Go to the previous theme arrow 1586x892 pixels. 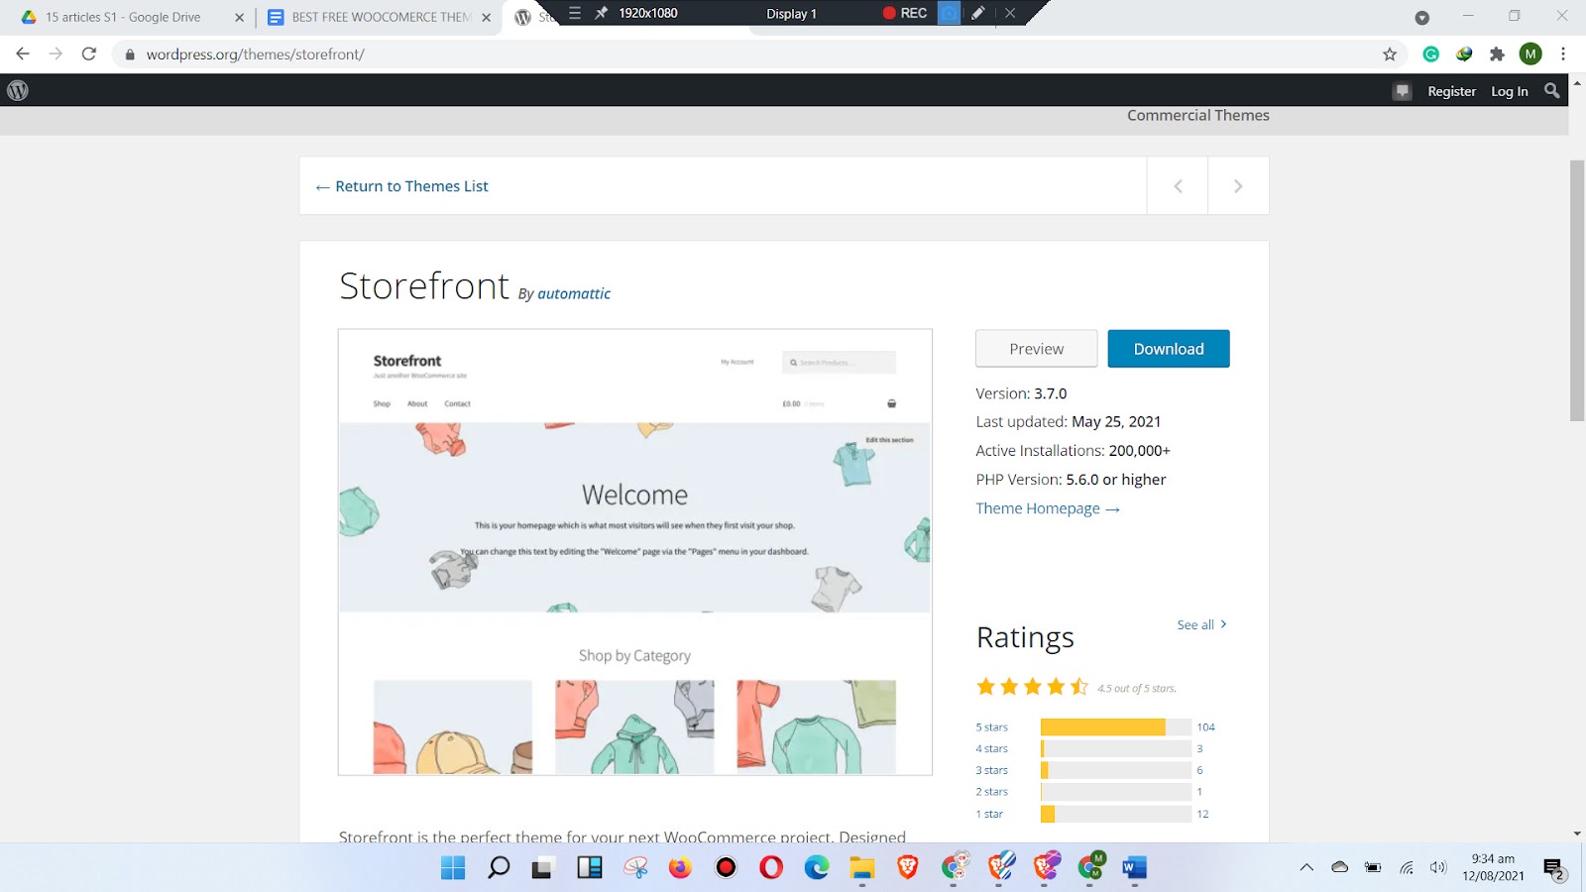(x=1178, y=186)
